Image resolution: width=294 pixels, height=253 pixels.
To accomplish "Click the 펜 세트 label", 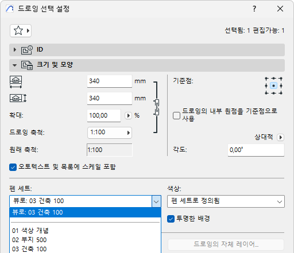I will 21,189.
